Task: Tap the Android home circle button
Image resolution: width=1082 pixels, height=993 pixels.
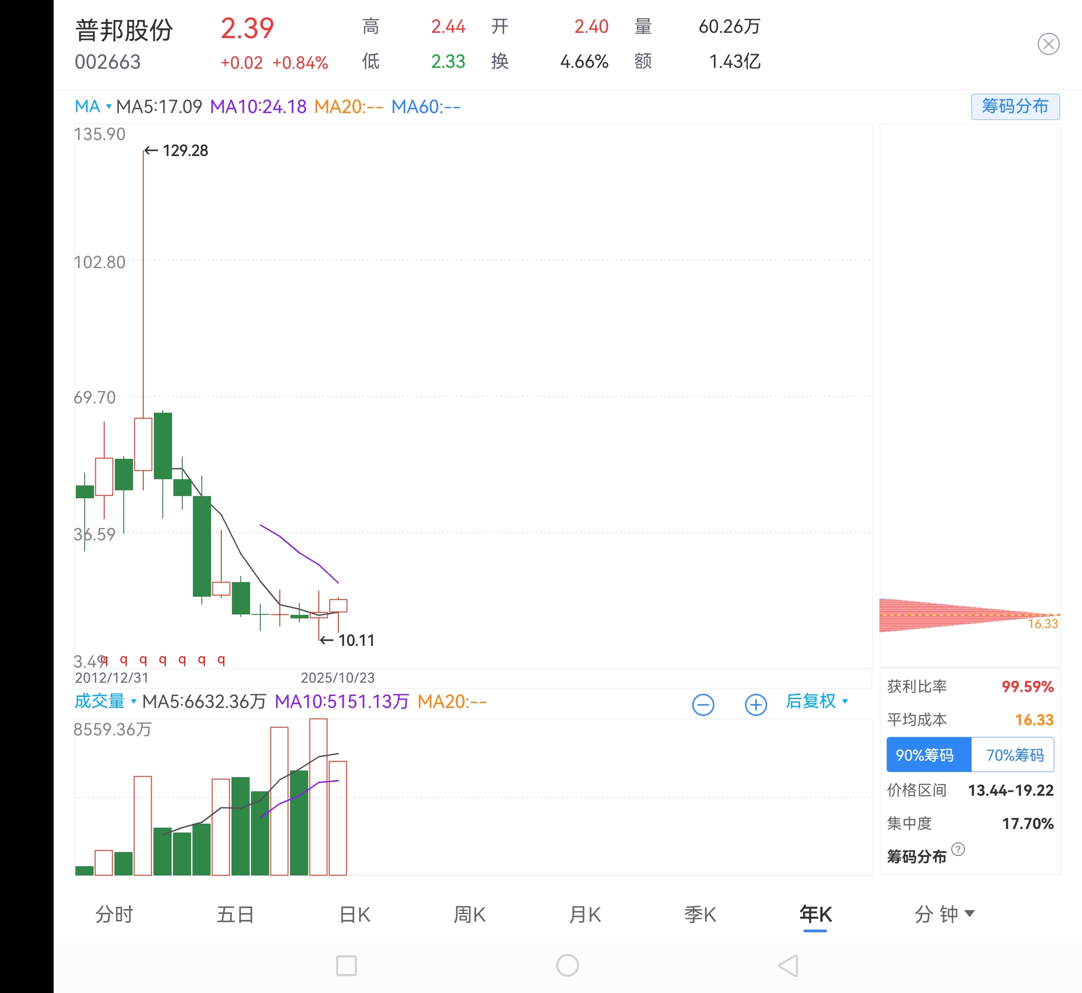Action: (567, 966)
